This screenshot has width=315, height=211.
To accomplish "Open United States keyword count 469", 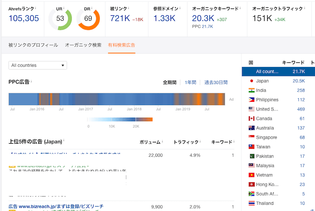I will pyautogui.click(x=301, y=109).
